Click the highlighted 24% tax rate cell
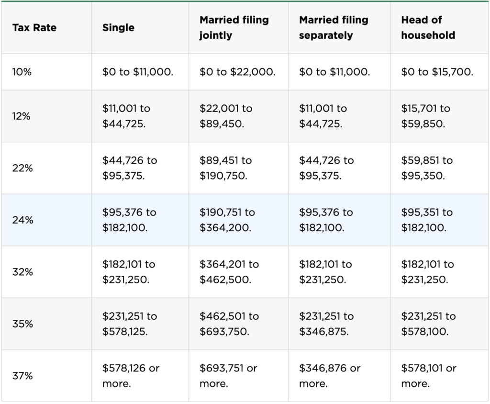 coord(22,220)
